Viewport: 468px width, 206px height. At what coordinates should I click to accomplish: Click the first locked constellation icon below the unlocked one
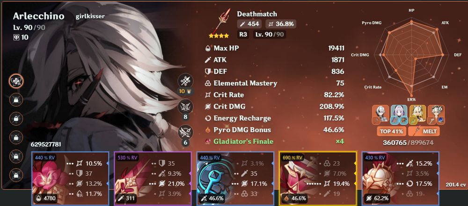point(16,100)
